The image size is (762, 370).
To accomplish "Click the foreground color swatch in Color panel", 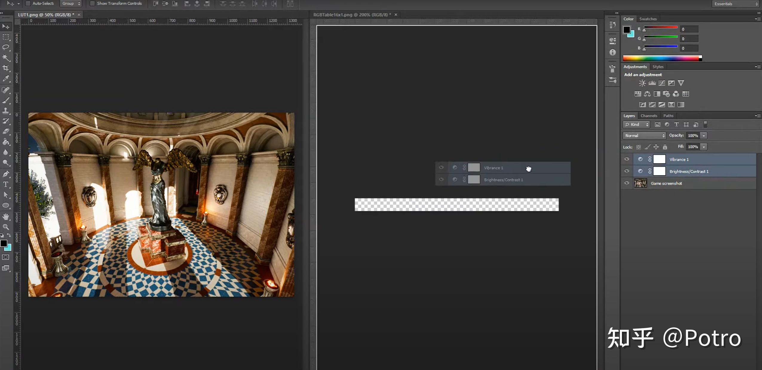I will point(626,30).
